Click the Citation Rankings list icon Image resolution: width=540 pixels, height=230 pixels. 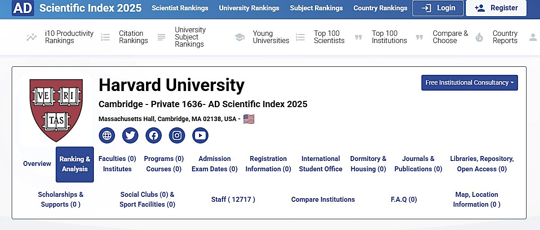point(106,37)
